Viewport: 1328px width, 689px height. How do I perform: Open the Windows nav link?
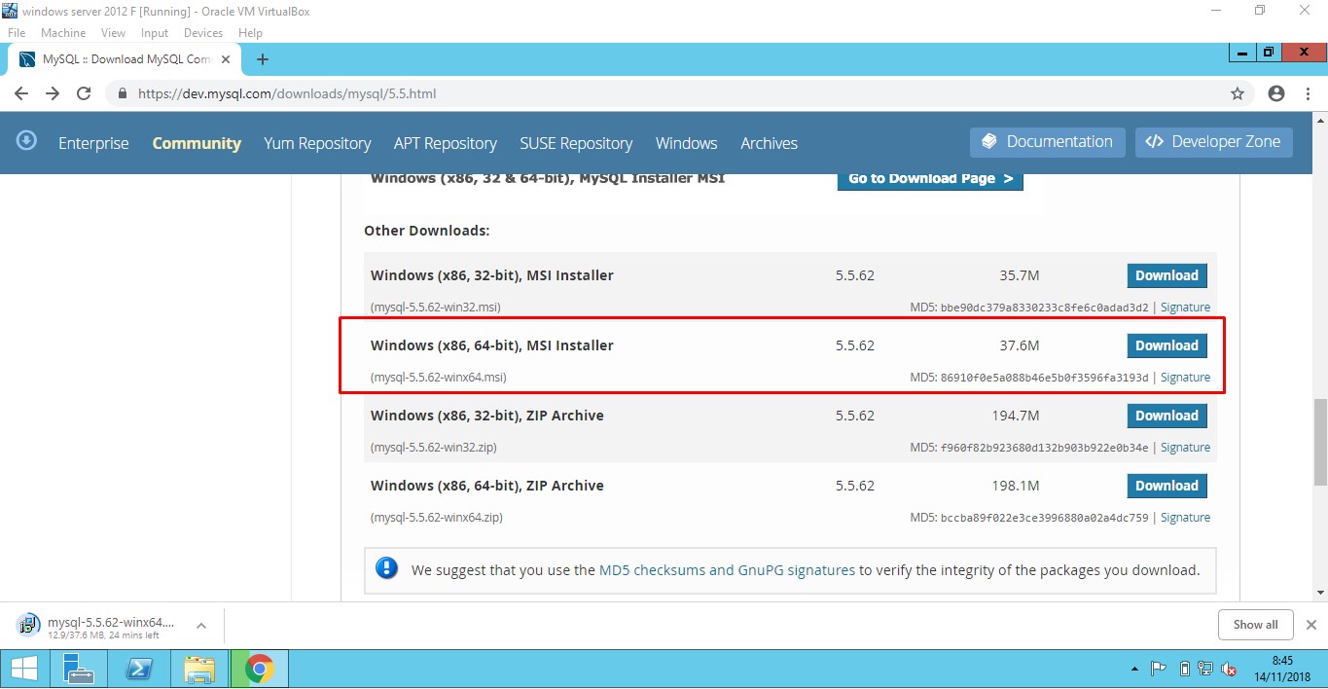[x=687, y=143]
